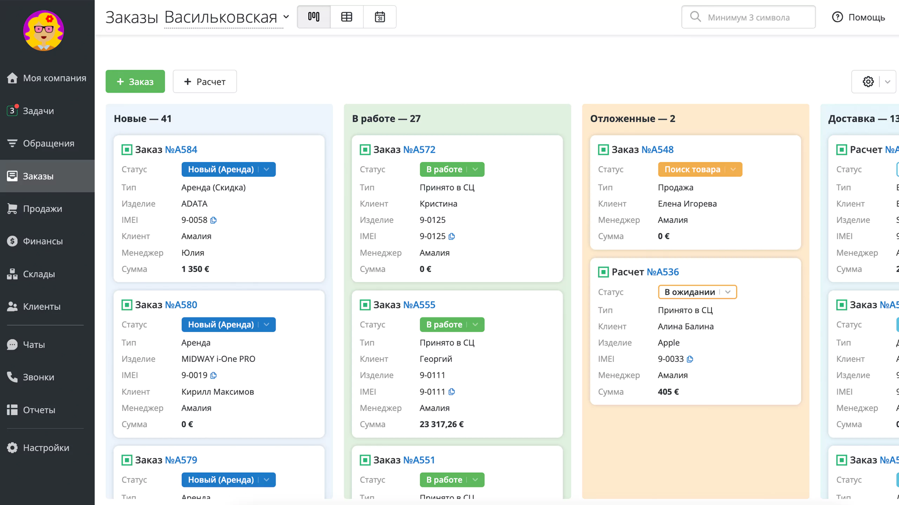Open Расчет link №A536
Screen dimensions: 899x505
pyautogui.click(x=663, y=272)
